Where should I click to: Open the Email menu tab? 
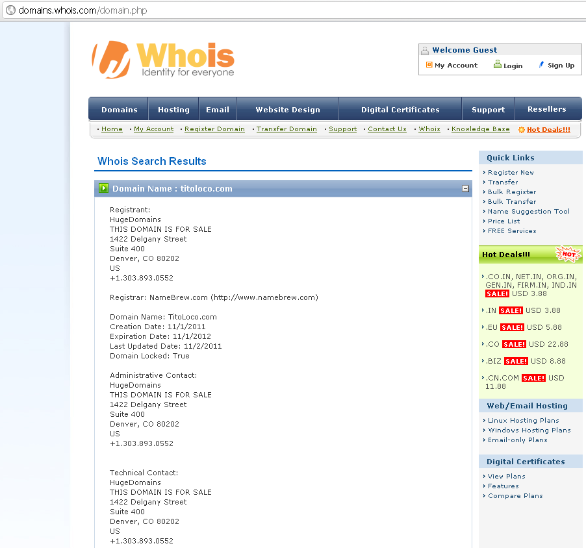tap(218, 110)
